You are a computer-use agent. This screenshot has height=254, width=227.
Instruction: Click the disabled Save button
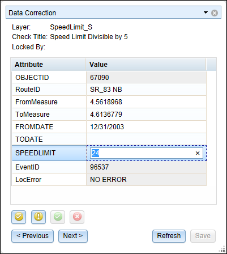pyautogui.click(x=203, y=236)
